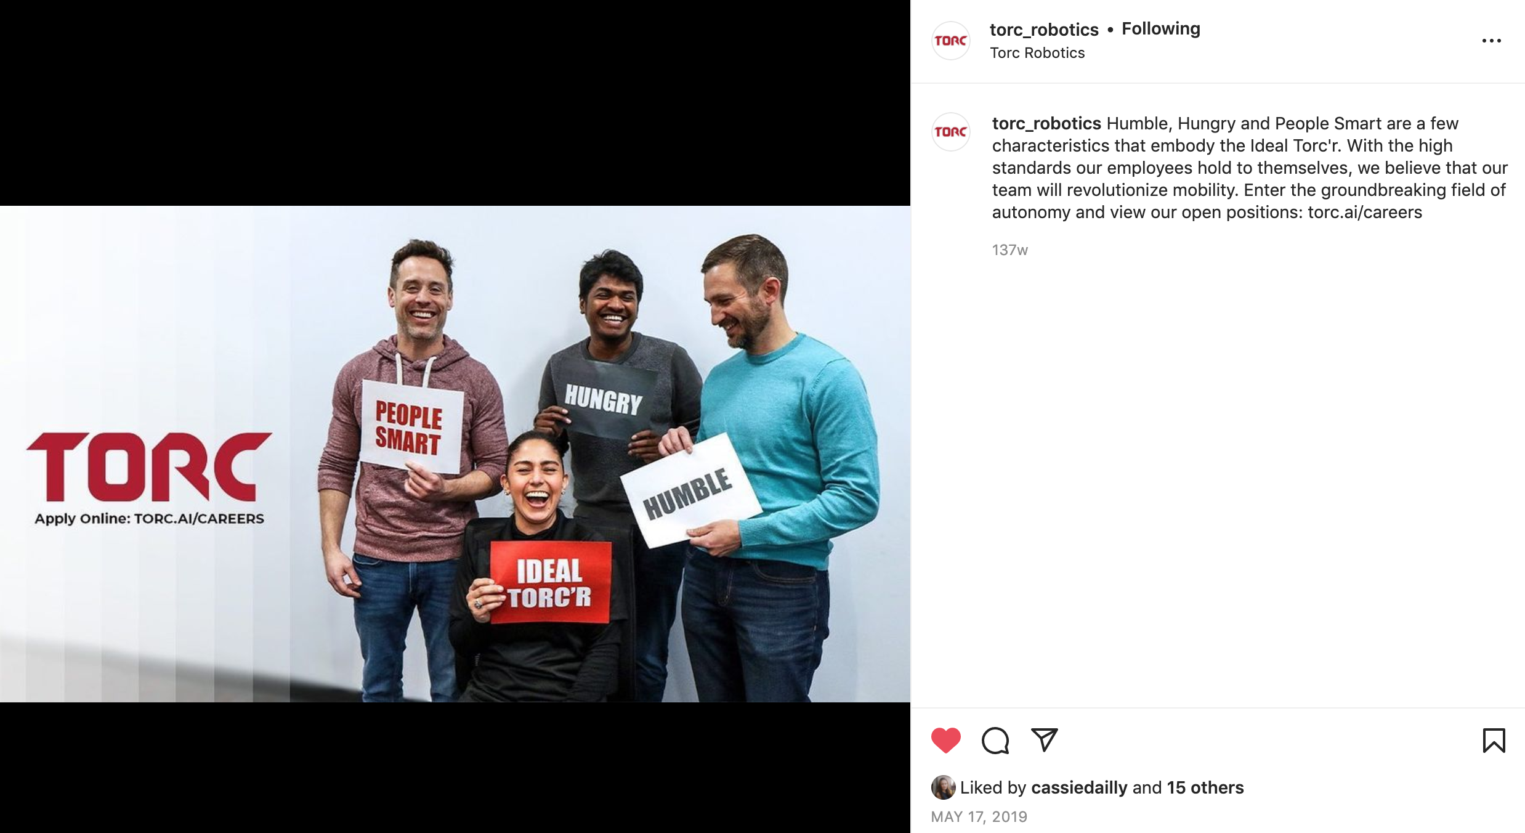The height and width of the screenshot is (833, 1525).
Task: Share post via paper plane icon
Action: pos(1044,740)
